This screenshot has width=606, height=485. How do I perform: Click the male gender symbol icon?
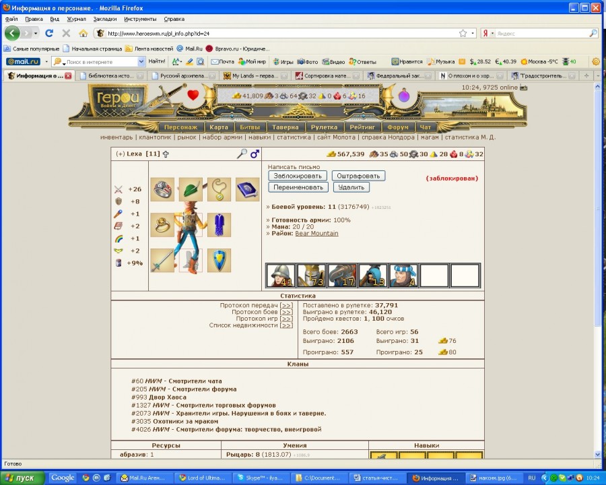tap(255, 154)
